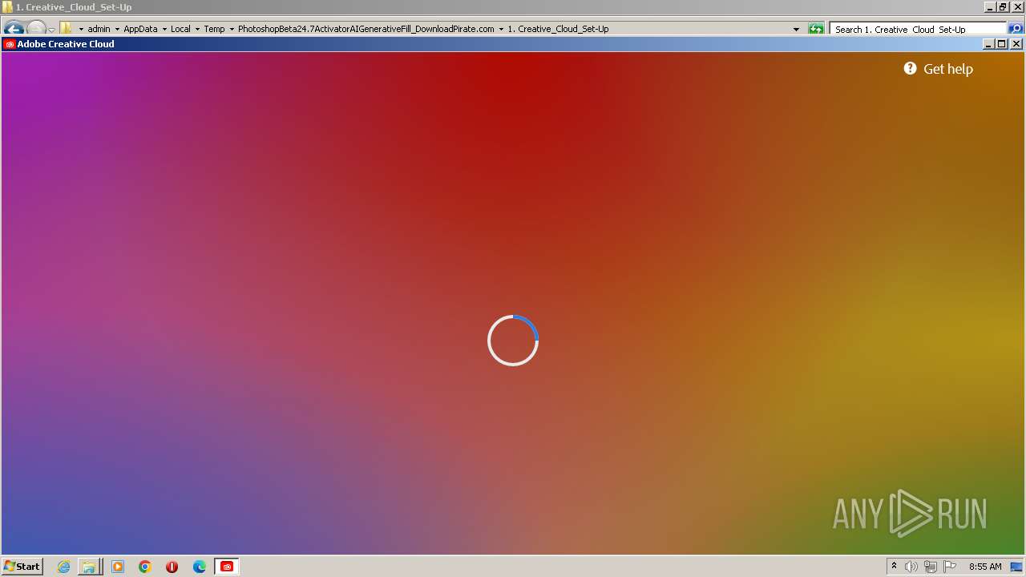This screenshot has height=577, width=1026.
Task: Launch Internet Explorer from the taskbar
Action: [x=63, y=567]
